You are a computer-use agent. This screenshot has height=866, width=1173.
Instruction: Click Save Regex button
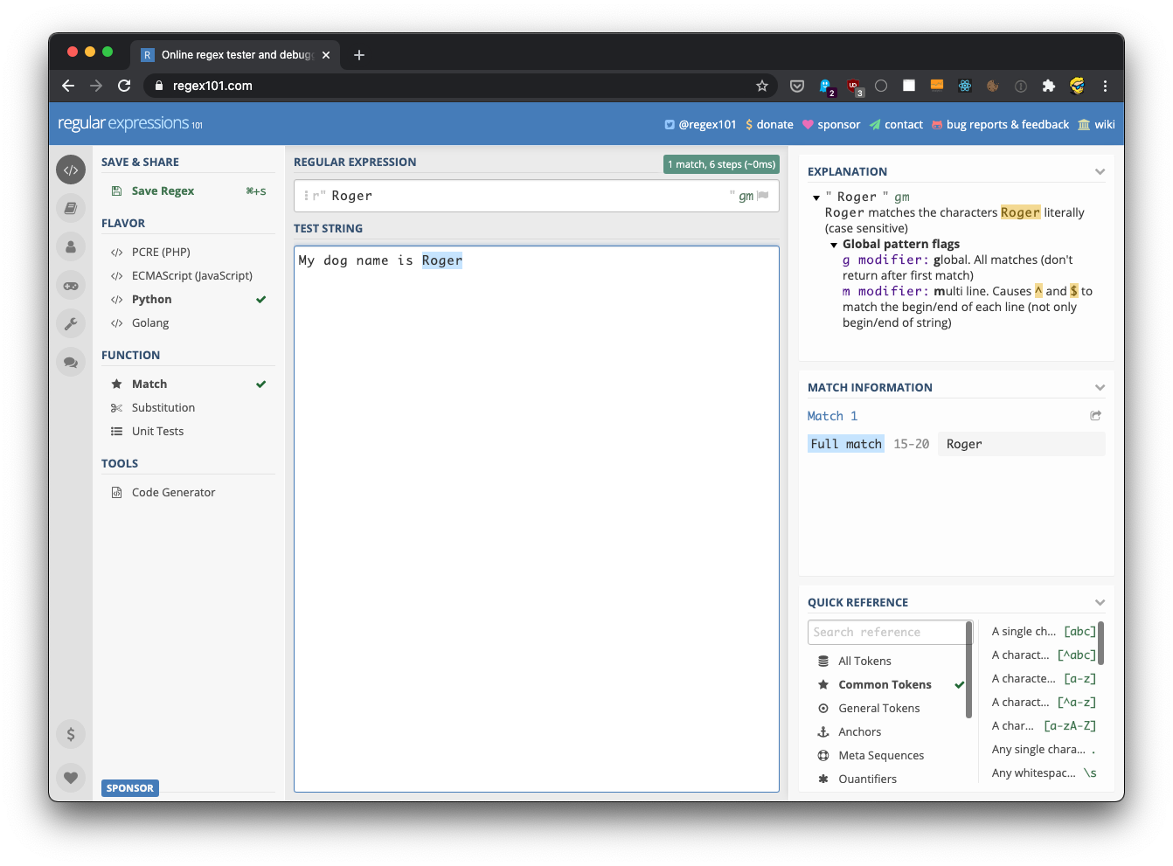[163, 191]
